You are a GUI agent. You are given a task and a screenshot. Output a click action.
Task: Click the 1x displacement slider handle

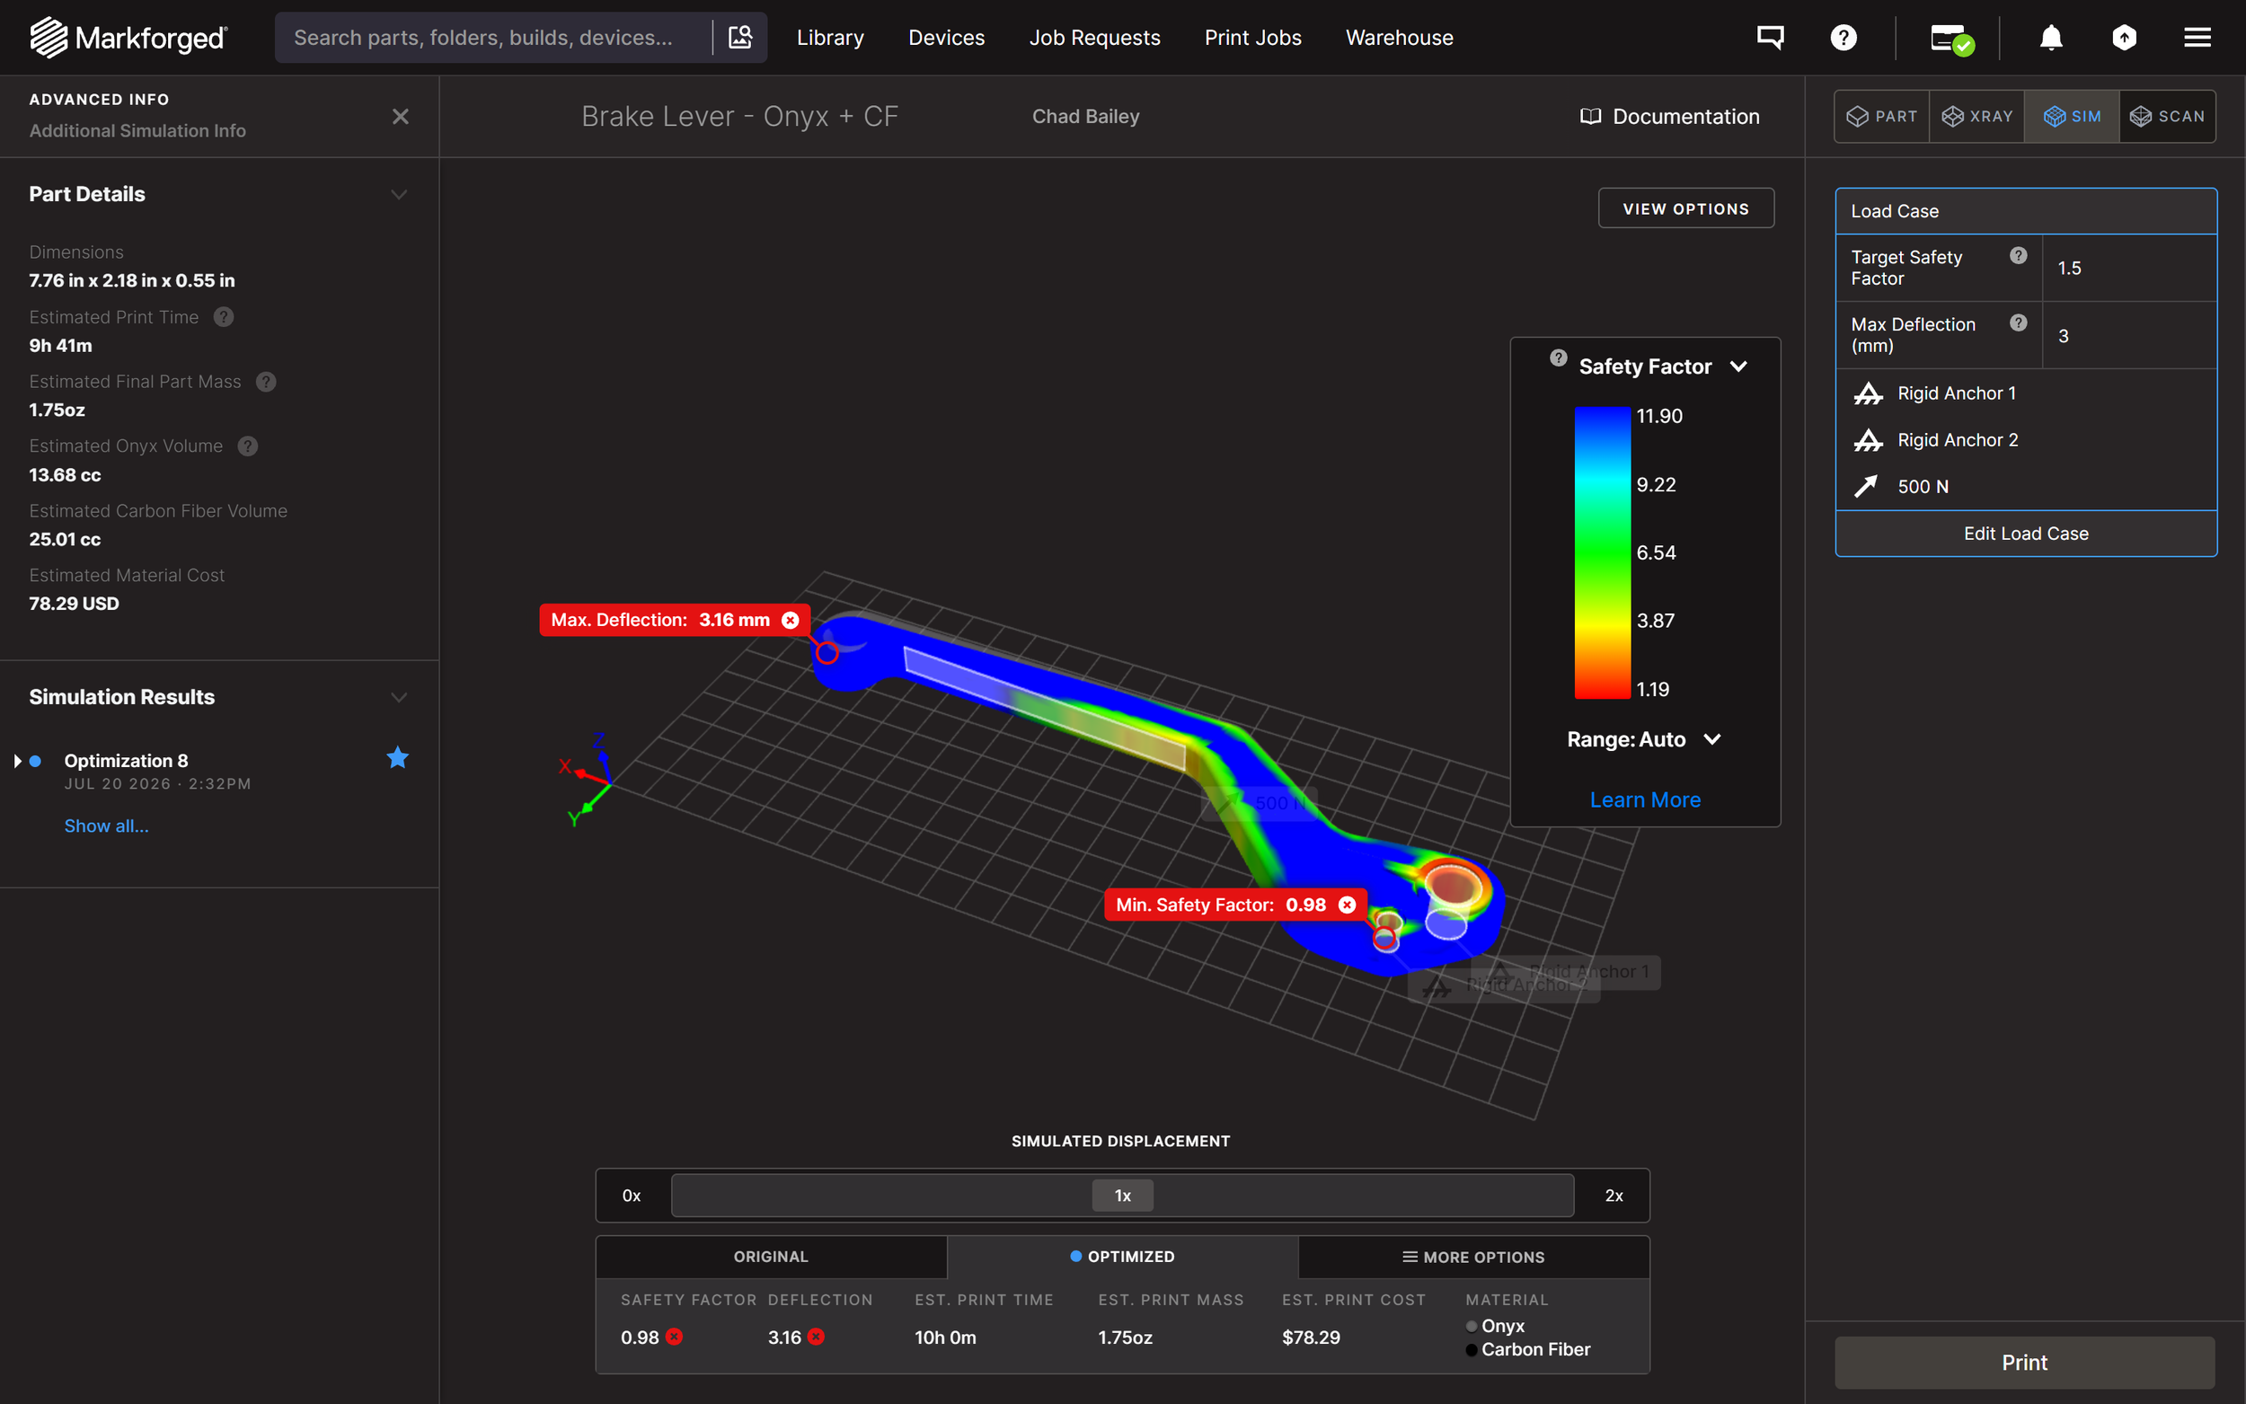1122,1195
